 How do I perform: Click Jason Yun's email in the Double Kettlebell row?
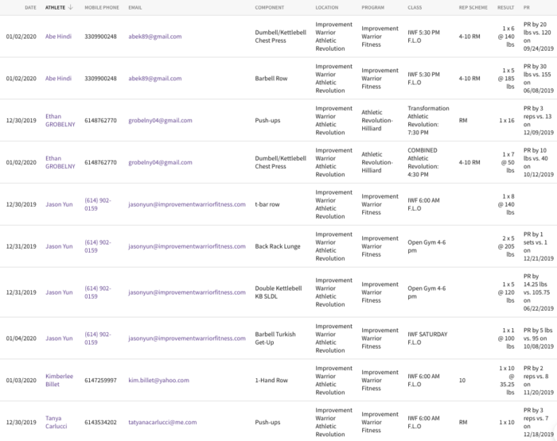[x=187, y=292]
